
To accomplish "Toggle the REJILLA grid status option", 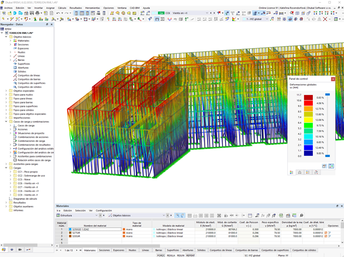I will pos(171,255).
